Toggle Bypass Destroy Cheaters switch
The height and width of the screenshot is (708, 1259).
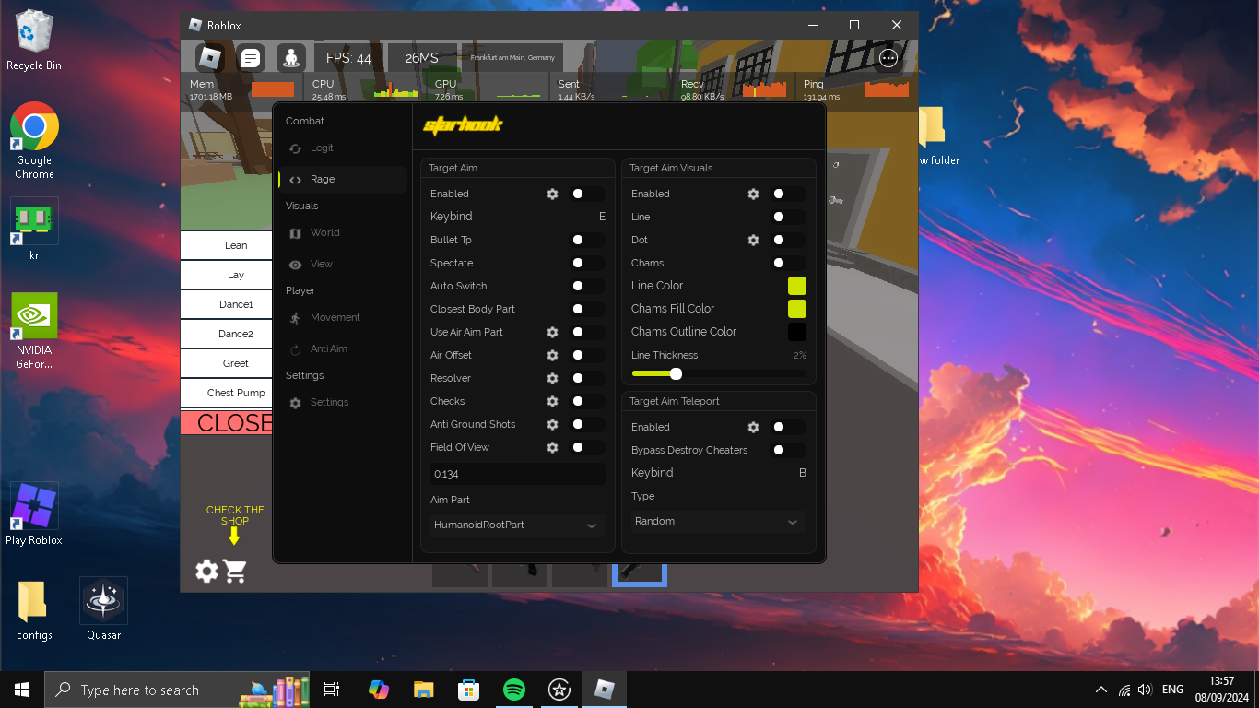tap(788, 450)
